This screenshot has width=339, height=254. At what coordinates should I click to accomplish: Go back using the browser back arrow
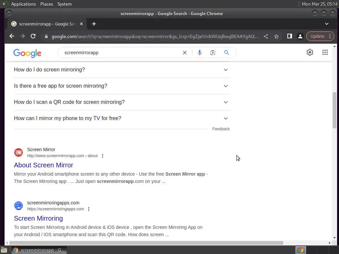pyautogui.click(x=12, y=36)
